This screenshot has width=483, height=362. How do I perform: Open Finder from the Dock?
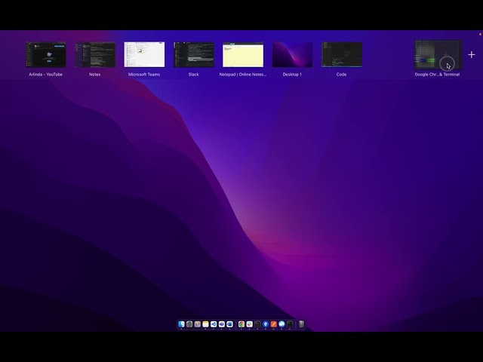coord(181,324)
